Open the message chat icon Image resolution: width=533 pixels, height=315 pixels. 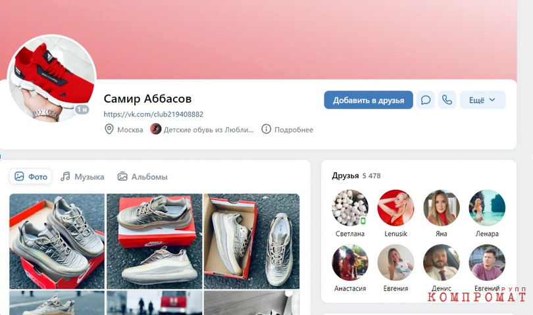(x=426, y=100)
